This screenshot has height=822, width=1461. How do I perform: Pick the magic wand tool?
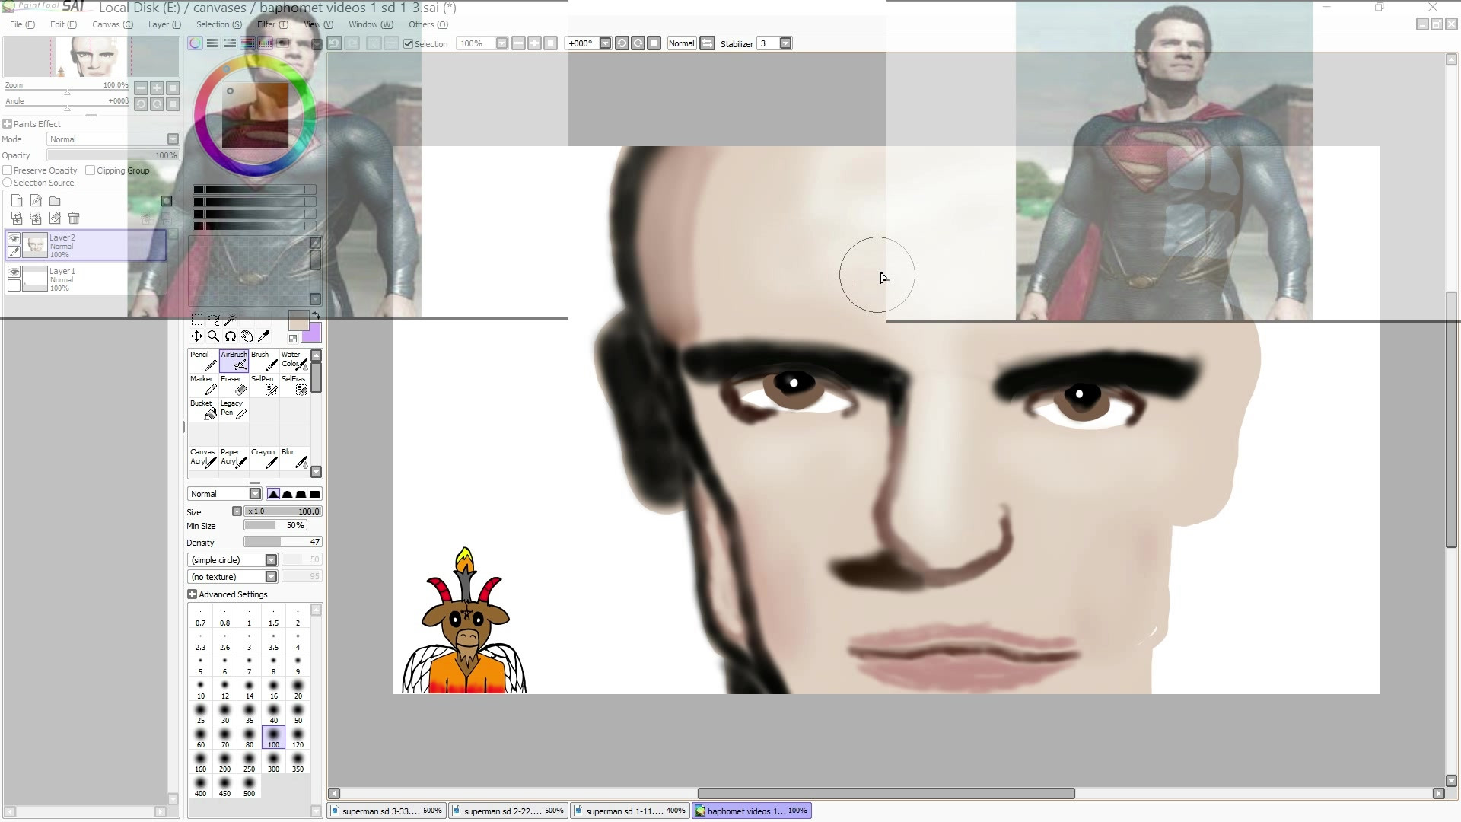point(230,320)
